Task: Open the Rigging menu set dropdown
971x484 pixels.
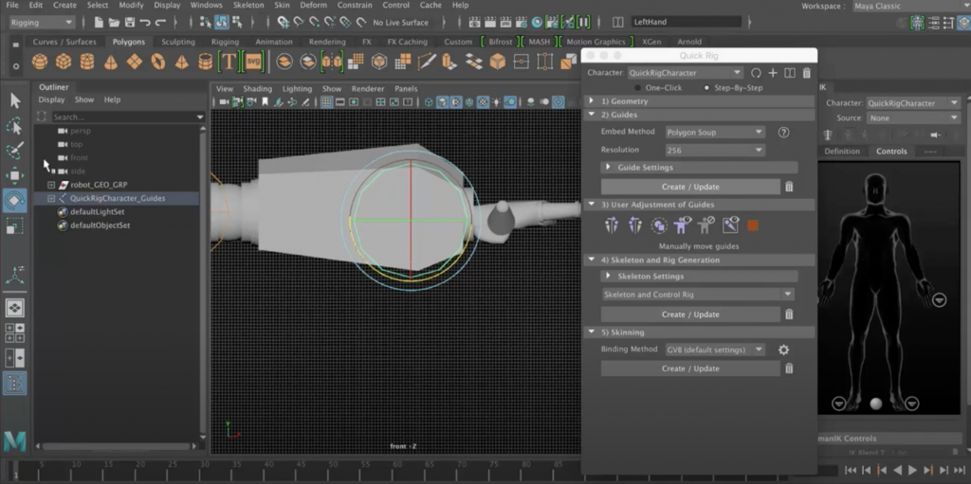Action: 42,23
